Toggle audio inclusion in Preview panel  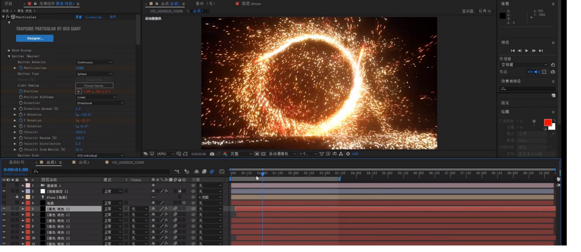pos(537,72)
